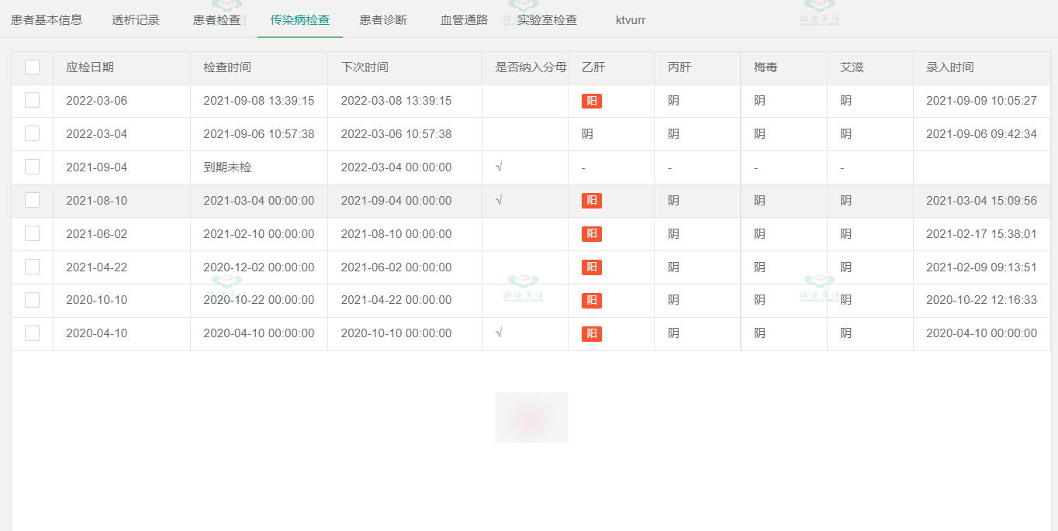Switch to the 实验室检查 tab
1058x531 pixels.
(548, 20)
